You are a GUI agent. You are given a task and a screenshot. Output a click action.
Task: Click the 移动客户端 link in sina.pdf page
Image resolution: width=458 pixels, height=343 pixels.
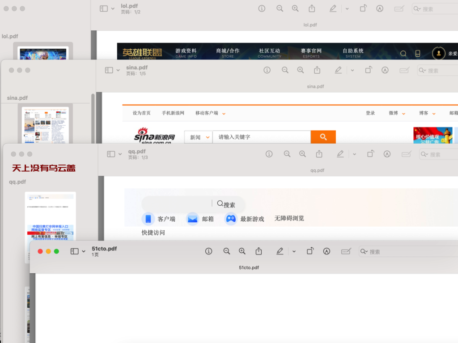coord(207,113)
